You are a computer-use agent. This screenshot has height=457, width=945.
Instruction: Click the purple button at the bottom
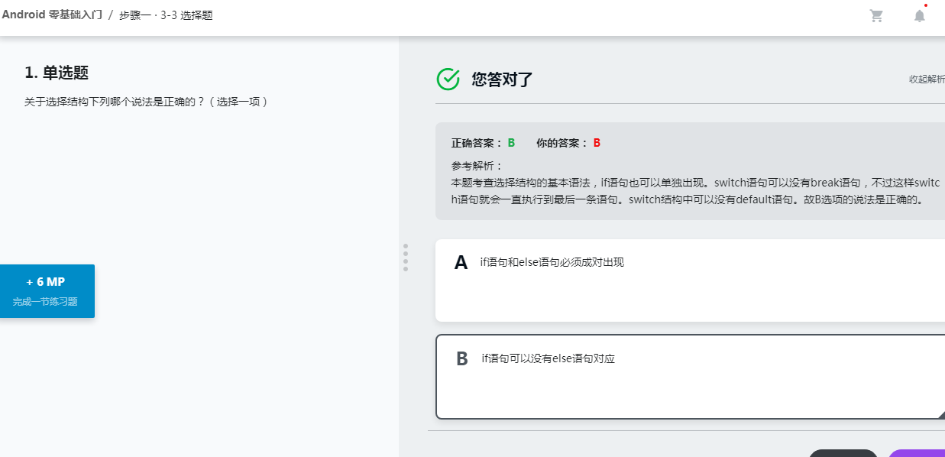(917, 453)
